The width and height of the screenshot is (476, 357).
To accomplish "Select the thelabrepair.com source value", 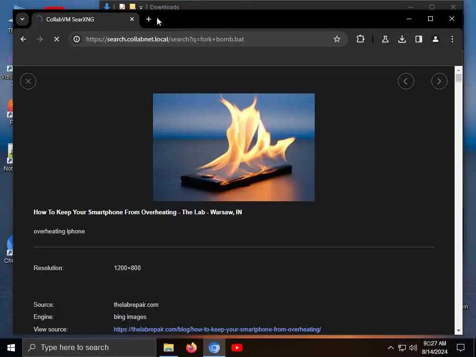I will click(x=136, y=305).
